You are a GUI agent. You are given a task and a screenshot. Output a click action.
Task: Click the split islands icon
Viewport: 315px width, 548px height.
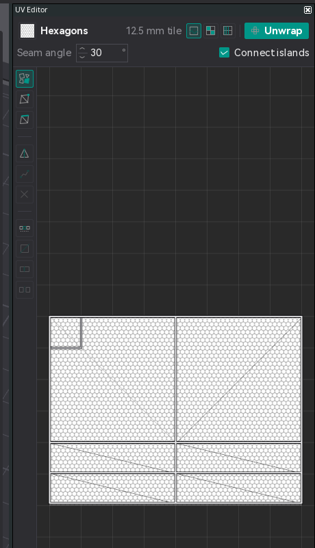(25, 290)
